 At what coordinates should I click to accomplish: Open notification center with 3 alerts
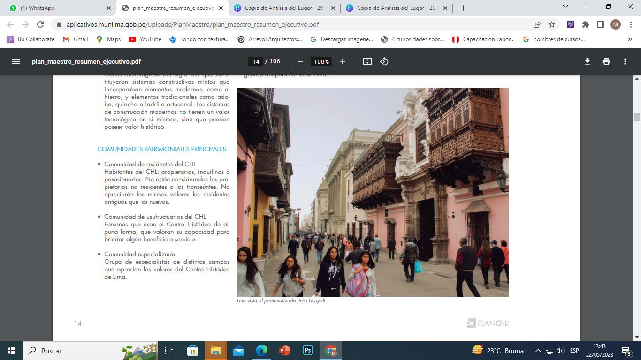626,351
